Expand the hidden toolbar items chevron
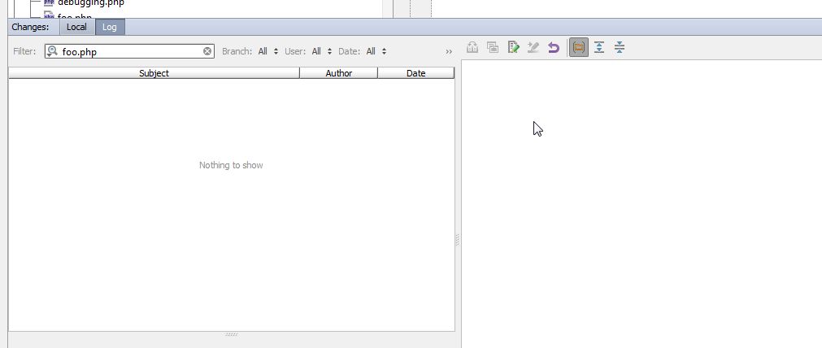Image resolution: width=822 pixels, height=348 pixels. point(449,51)
